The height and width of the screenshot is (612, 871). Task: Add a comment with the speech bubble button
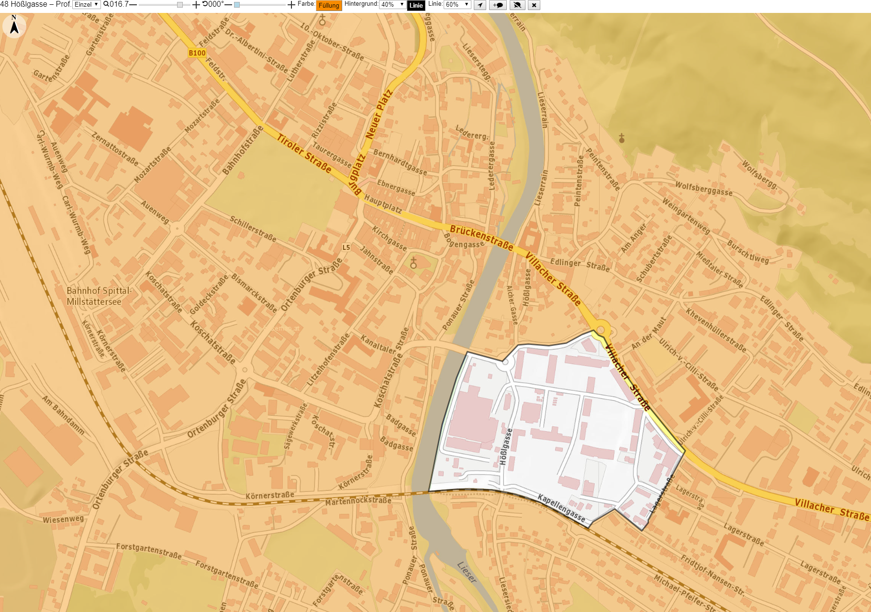[498, 5]
